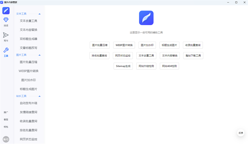
Task: Select the 工具 wrench icon
Action: tap(6, 50)
